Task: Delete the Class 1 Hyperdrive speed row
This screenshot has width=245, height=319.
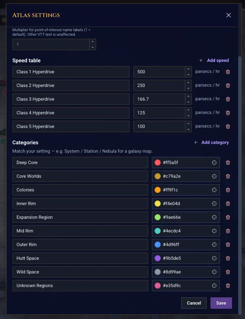Action: (x=228, y=72)
